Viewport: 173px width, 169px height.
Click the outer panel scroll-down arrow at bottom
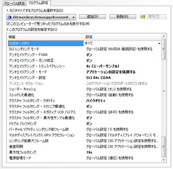(x=163, y=160)
